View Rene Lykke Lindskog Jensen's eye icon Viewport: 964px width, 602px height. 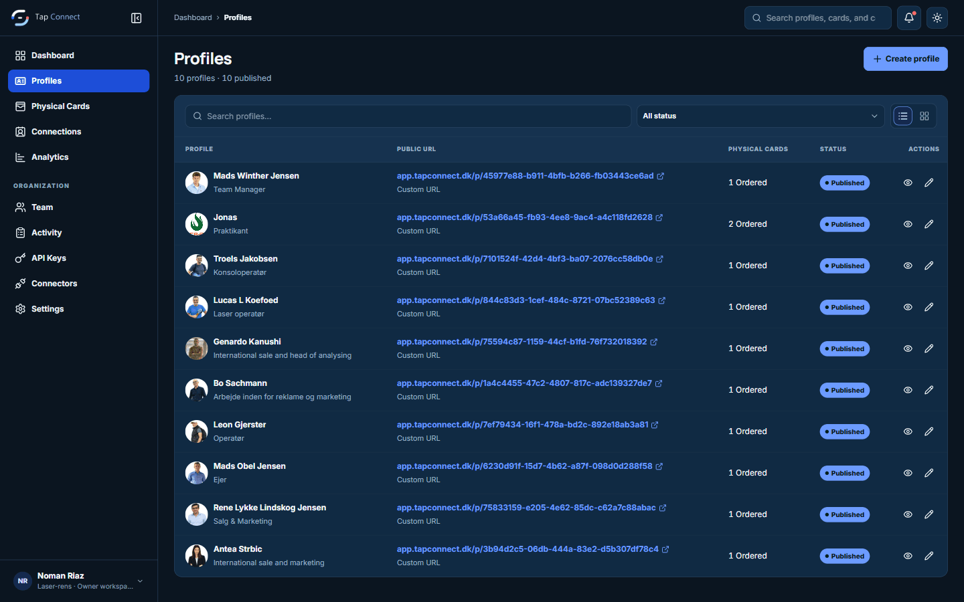[x=908, y=514]
